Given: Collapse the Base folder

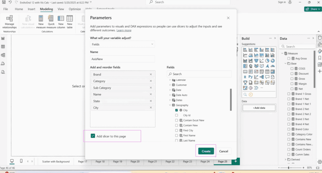Looking at the screenshot, I should click(x=285, y=64).
